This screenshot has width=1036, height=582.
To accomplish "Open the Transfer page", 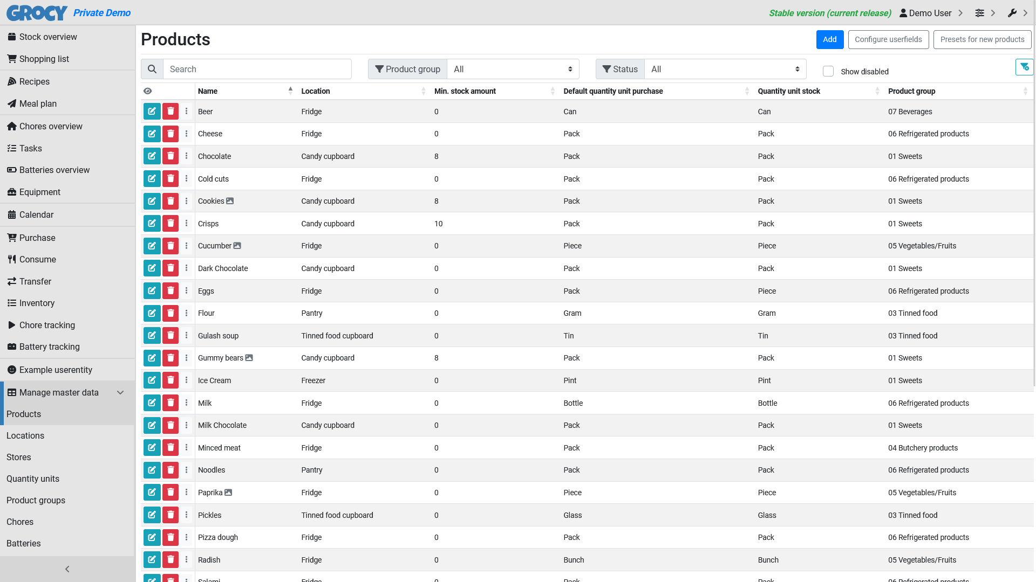I will click(67, 281).
